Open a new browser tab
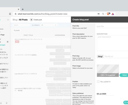128x105 pixels. pos(23,9)
